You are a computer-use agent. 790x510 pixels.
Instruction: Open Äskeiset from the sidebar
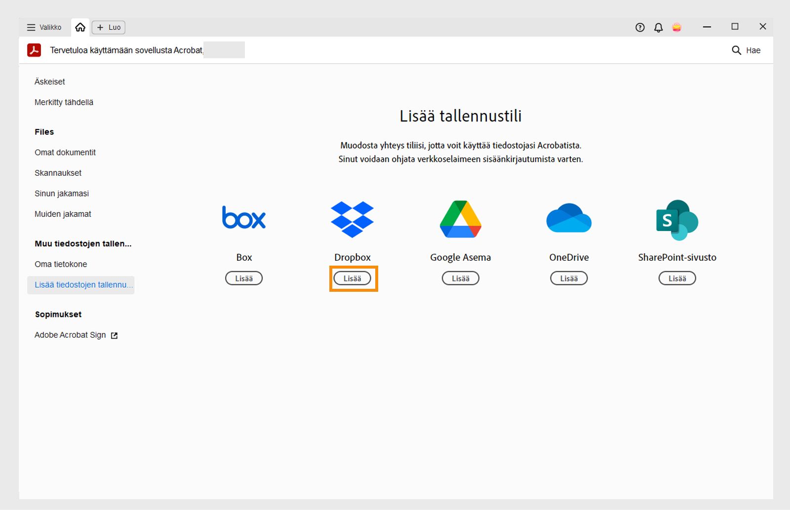click(x=49, y=81)
